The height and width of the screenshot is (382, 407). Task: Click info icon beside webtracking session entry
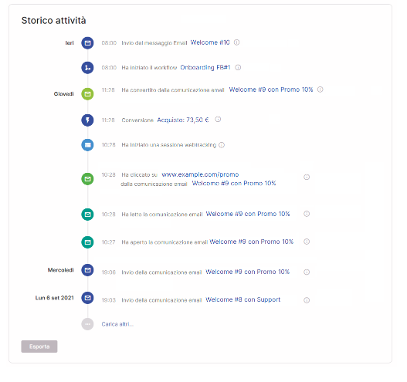coord(222,145)
